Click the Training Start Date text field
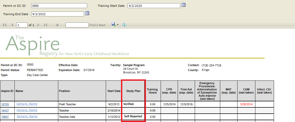 154,6
